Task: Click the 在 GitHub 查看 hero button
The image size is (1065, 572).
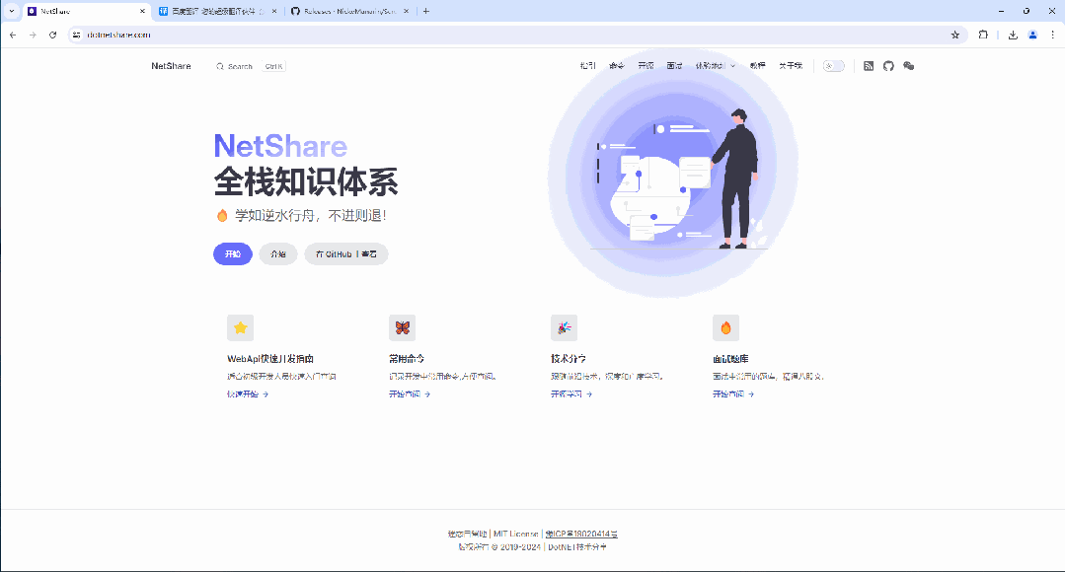Action: [346, 253]
